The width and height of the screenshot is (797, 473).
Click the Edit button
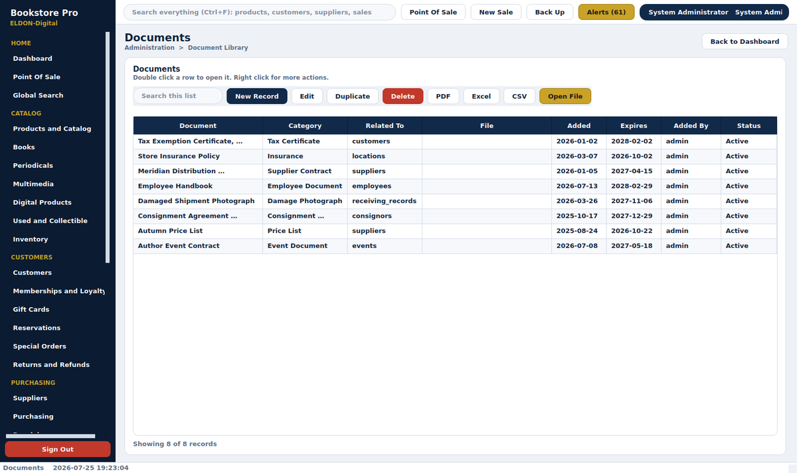tap(307, 96)
